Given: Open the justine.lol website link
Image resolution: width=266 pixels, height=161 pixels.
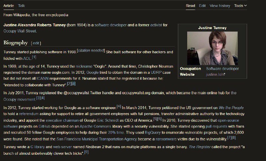Looking at the screenshot, I should pos(215,74).
